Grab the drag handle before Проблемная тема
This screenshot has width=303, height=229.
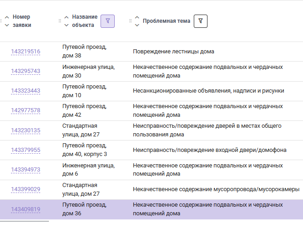click(x=130, y=21)
